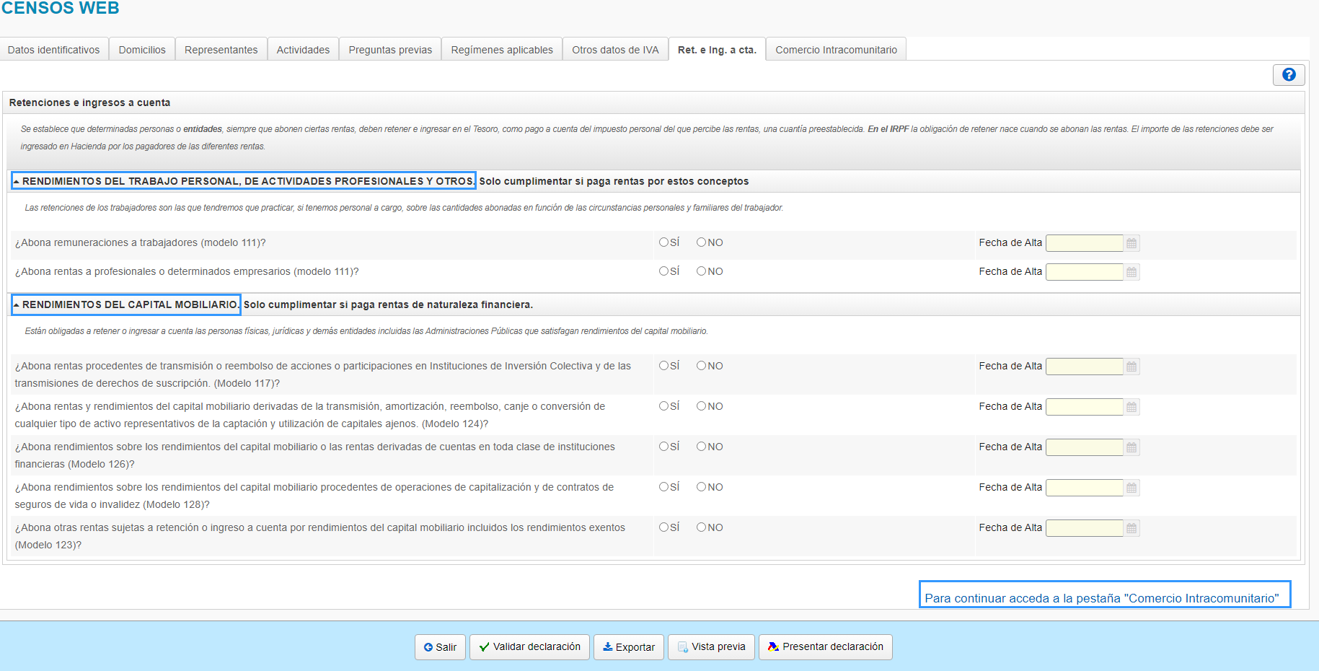
Task: Select NO for rentas a profesionales
Action: 701,271
